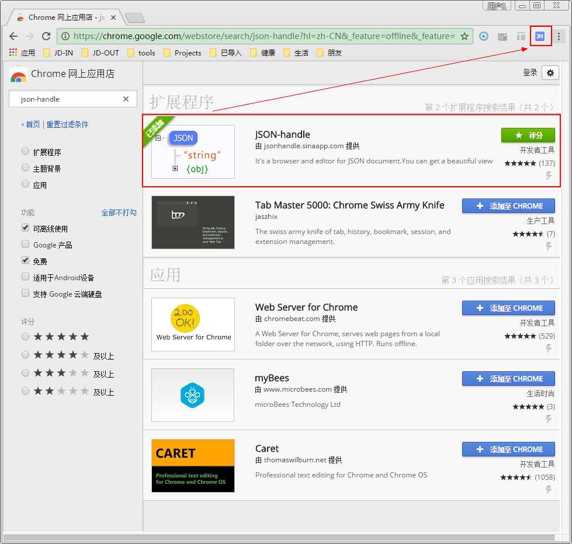Screen dimensions: 572x544
Task: Open the Web Store settings gear
Action: tap(550, 73)
